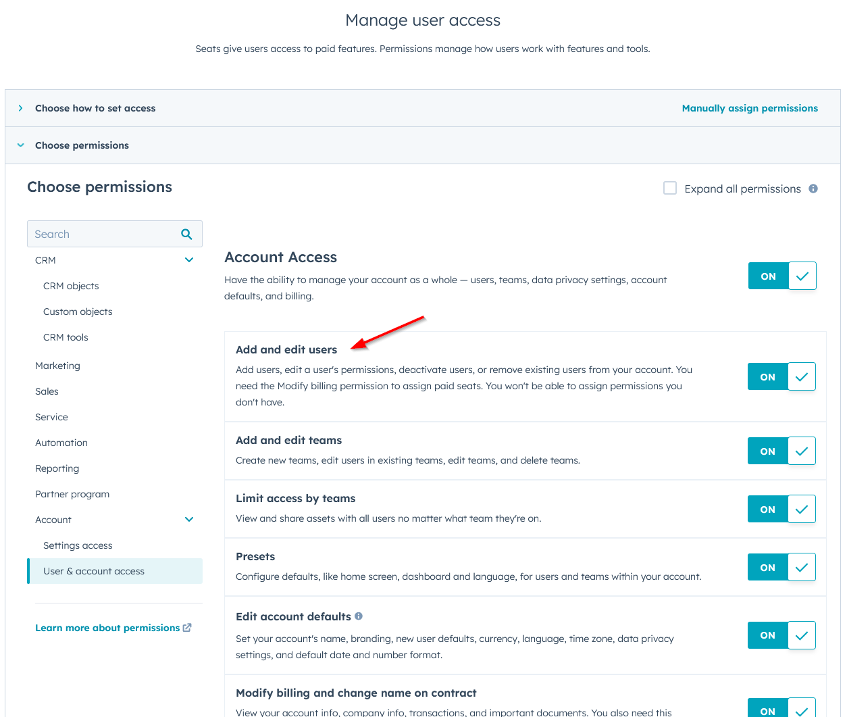Turn off the Add and edit teams toggle
The width and height of the screenshot is (847, 717).
(781, 451)
